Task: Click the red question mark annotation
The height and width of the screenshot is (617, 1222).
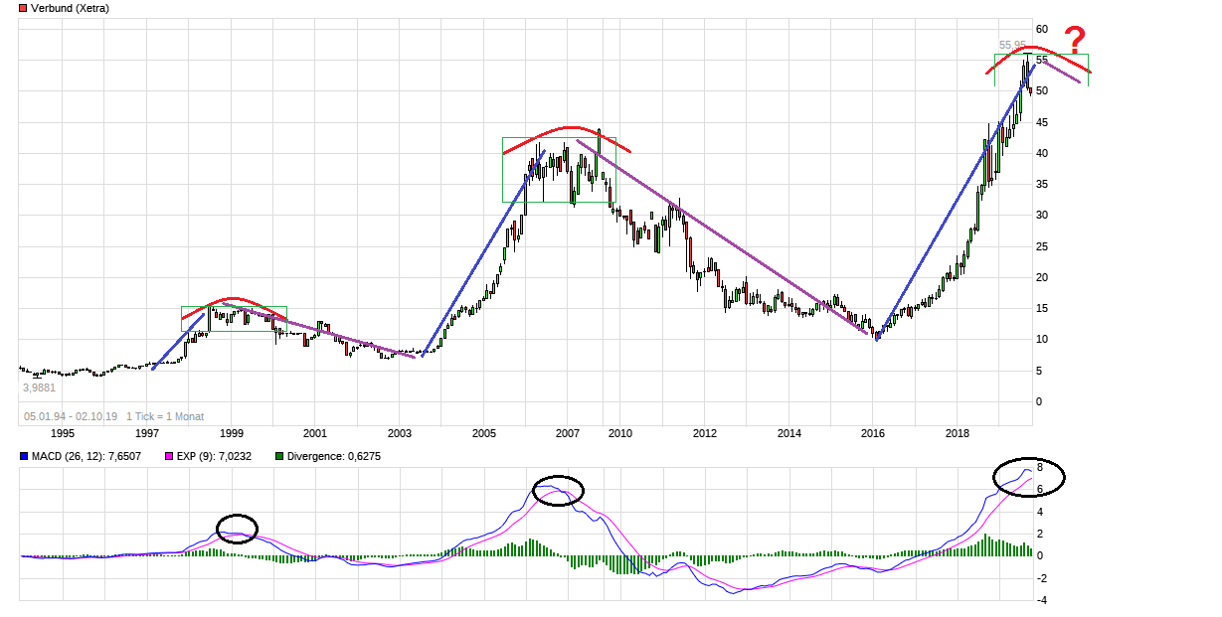Action: tap(1074, 42)
